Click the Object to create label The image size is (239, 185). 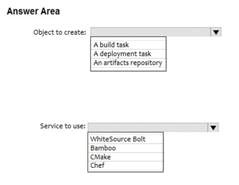click(60, 32)
